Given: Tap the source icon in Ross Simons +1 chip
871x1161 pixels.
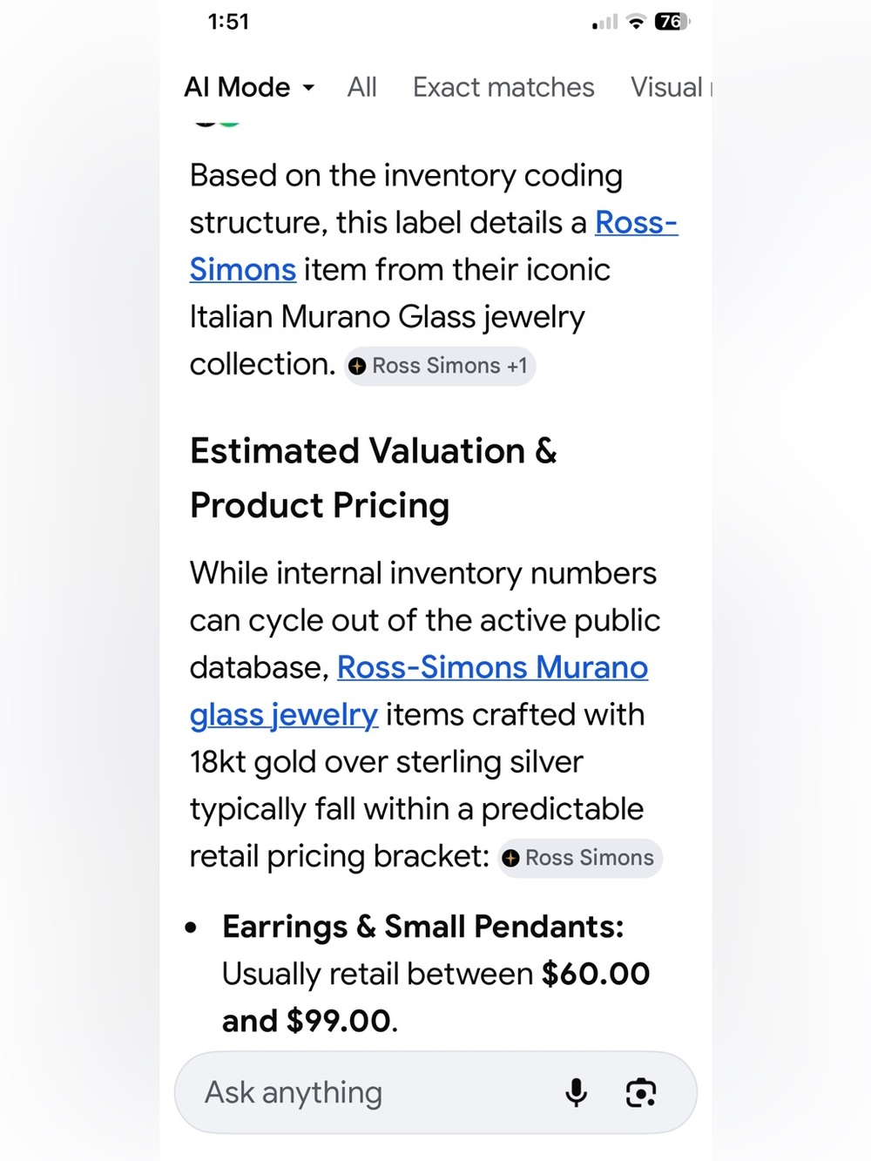Looking at the screenshot, I should tap(357, 367).
